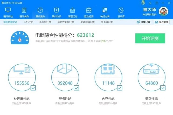This screenshot has height=115, width=173.
Task: Close the 鲁大师 window
Action: 169,3
